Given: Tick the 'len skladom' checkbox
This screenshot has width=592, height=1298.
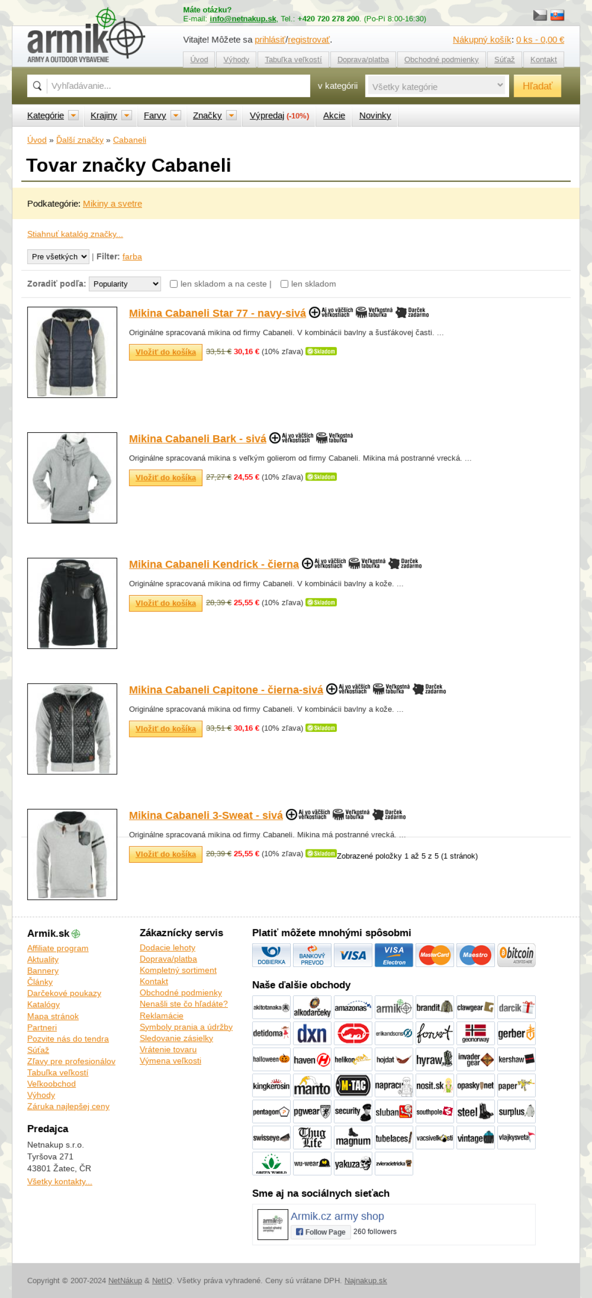Looking at the screenshot, I should (284, 284).
